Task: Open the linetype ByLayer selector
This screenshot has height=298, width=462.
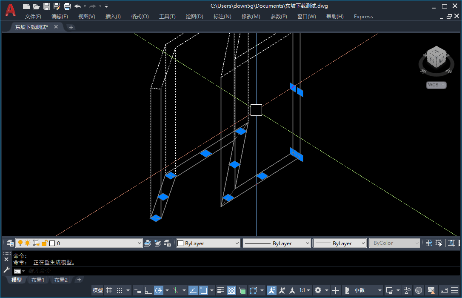Action: pos(277,243)
